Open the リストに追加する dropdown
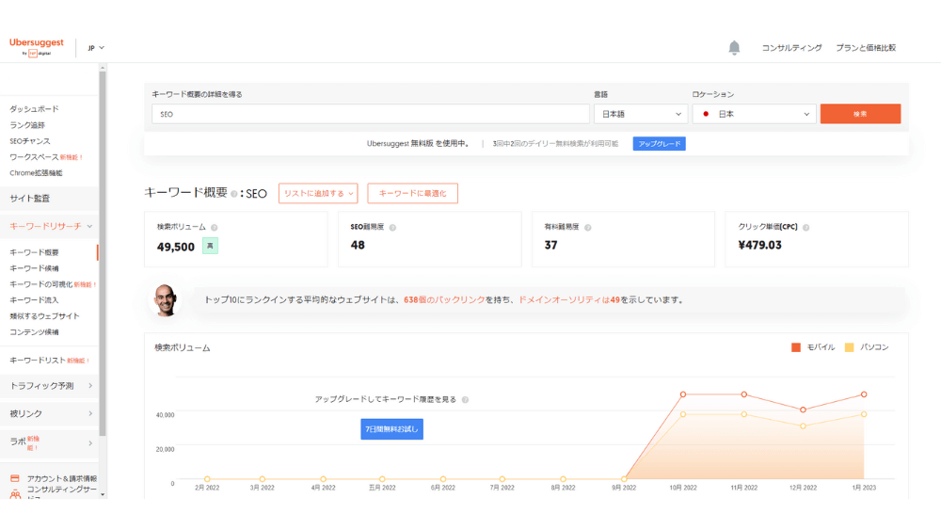This screenshot has width=941, height=530. click(x=318, y=193)
